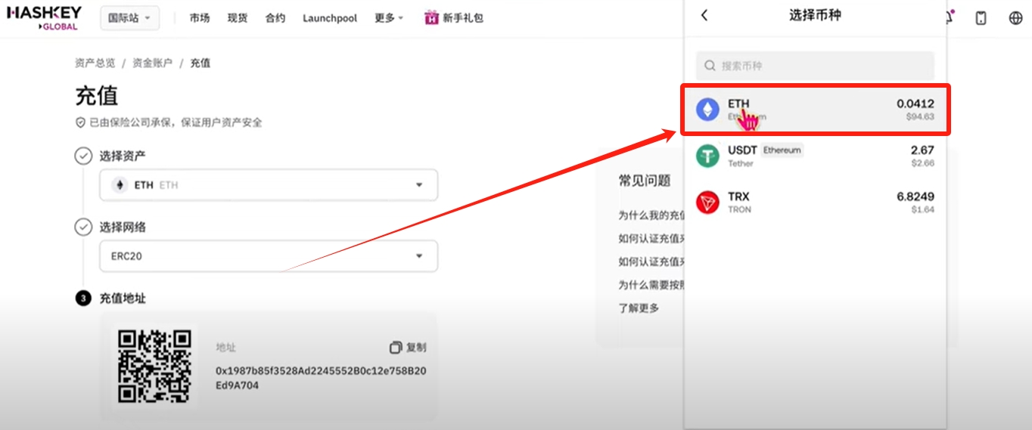
Task: Select the USDT Tether coin row
Action: pyautogui.click(x=815, y=156)
